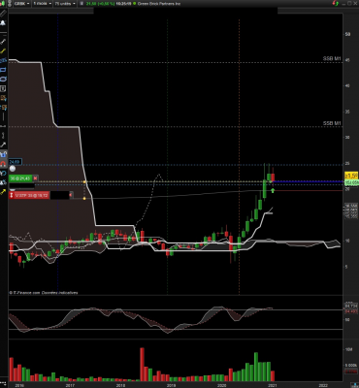Click the grey window icon in top-left header
The width and height of the screenshot is (359, 388).
(10, 4)
